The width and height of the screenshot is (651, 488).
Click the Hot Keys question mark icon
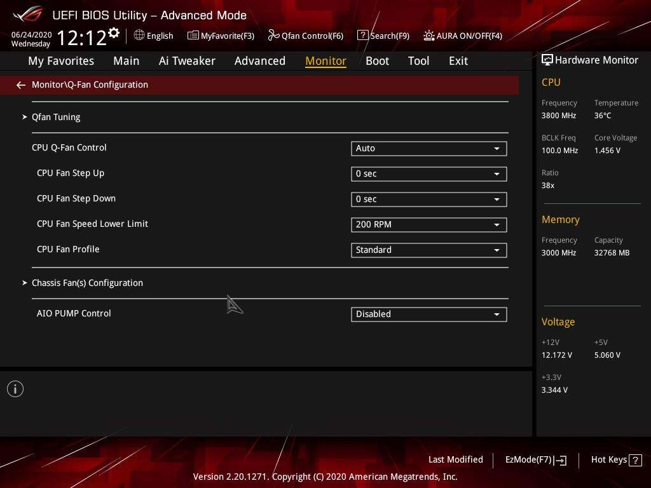click(634, 460)
